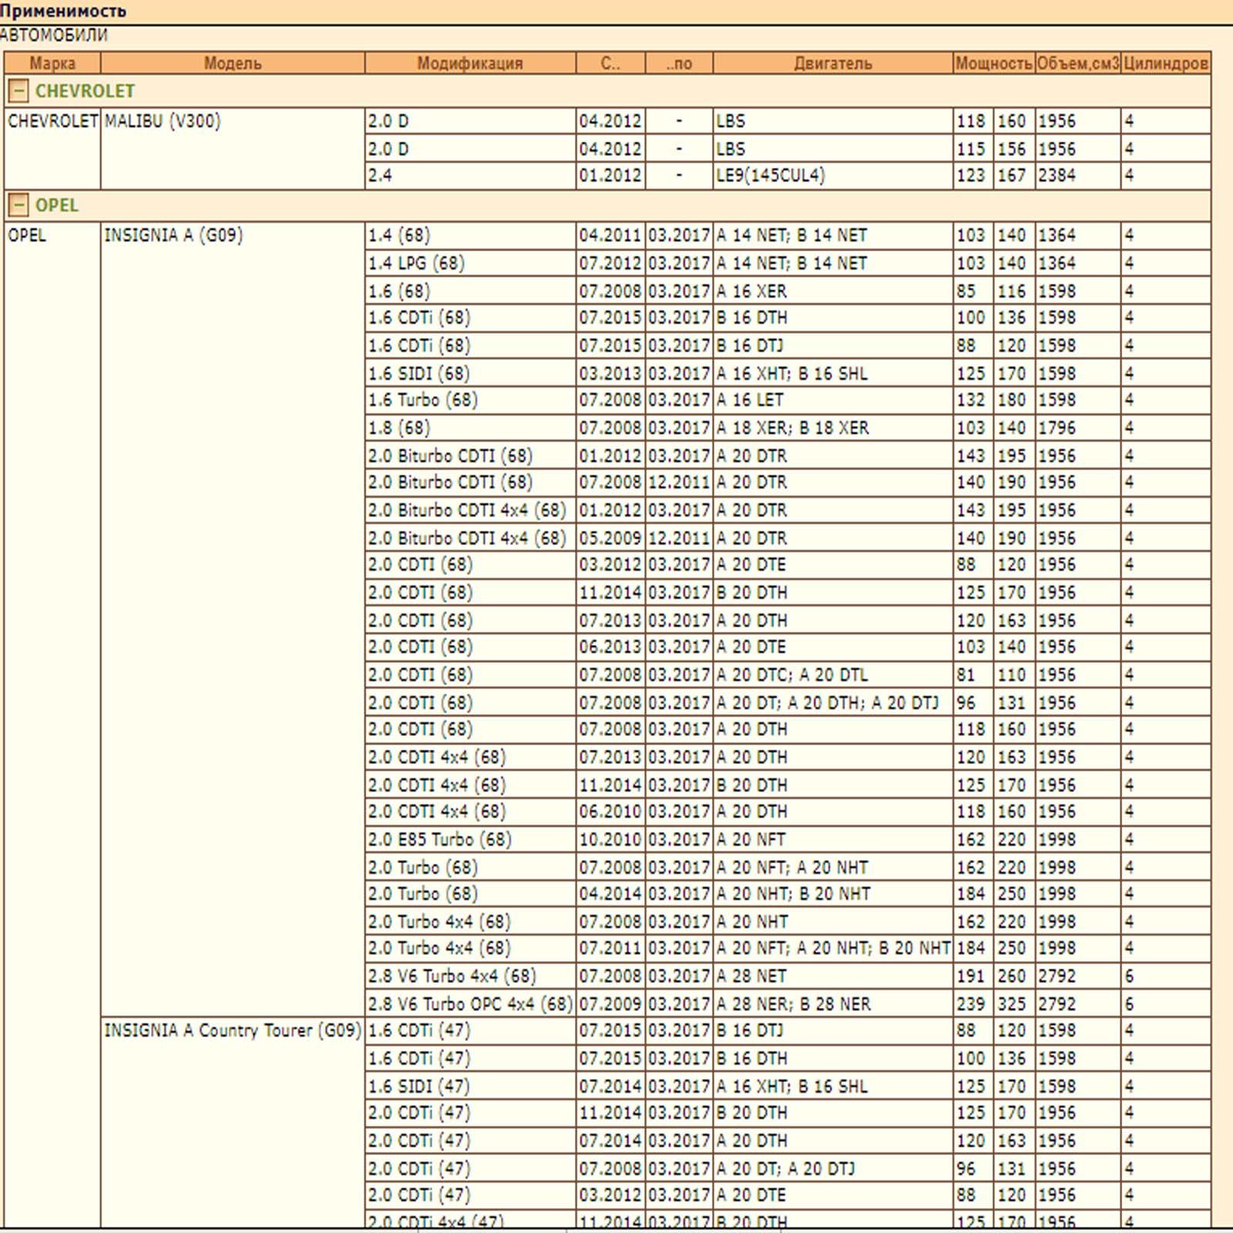The image size is (1233, 1233).
Task: Collapse the CHEVROLET group
Action: tap(18, 91)
